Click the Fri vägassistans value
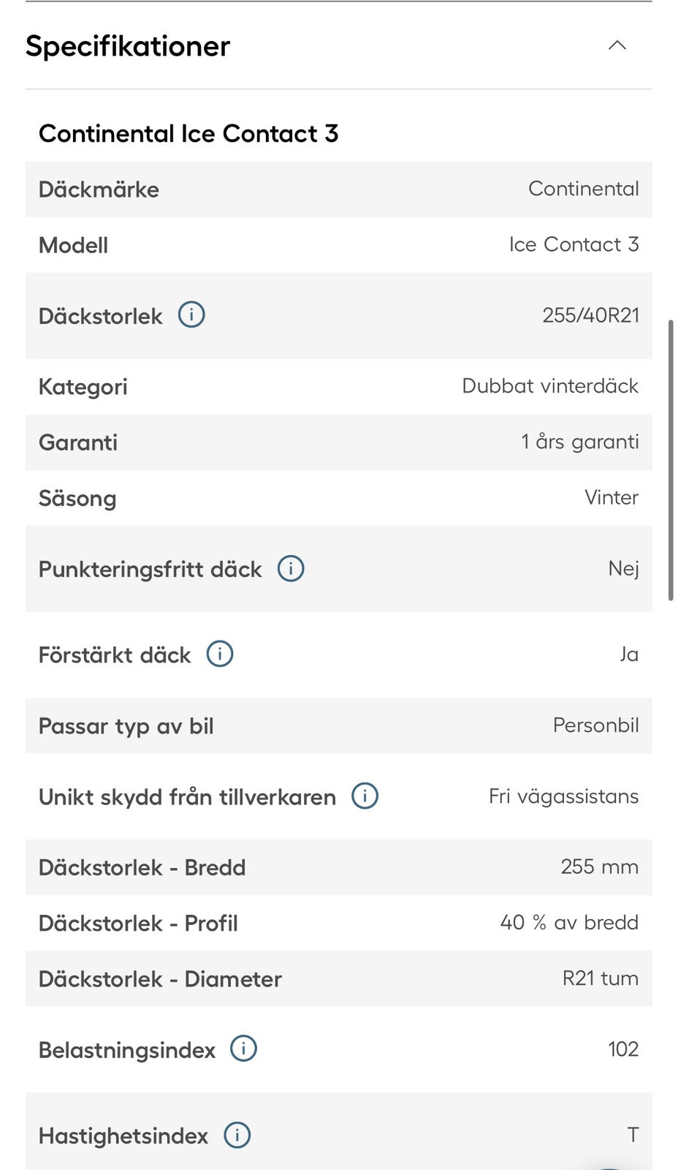 click(563, 796)
